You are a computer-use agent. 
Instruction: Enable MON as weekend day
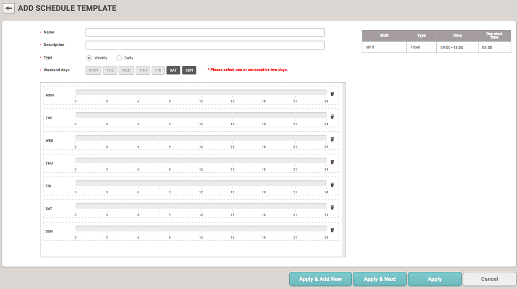pyautogui.click(x=93, y=70)
